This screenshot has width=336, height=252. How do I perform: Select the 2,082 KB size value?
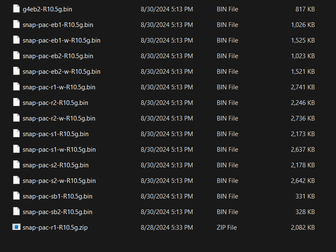click(303, 228)
